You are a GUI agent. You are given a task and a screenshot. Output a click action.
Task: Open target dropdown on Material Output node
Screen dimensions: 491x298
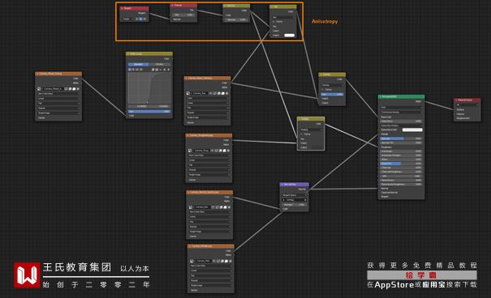pos(467,104)
